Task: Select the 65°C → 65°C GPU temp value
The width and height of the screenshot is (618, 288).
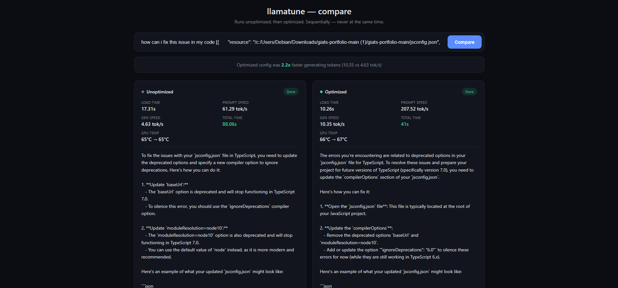Action: click(155, 139)
